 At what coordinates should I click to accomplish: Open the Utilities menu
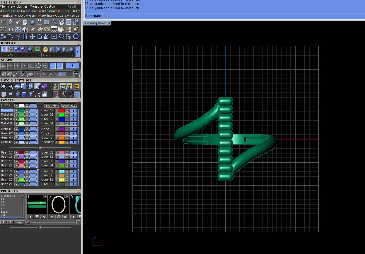pos(22,6)
